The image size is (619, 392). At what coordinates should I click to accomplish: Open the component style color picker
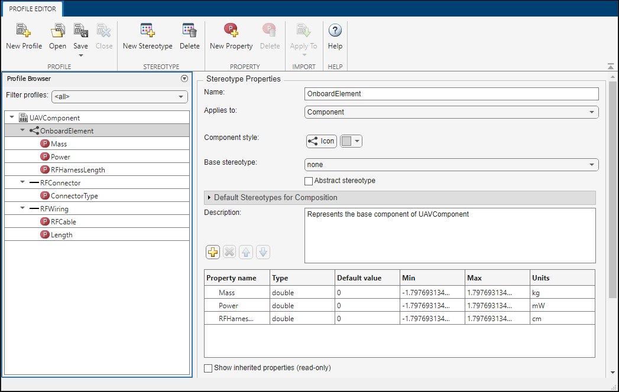pyautogui.click(x=351, y=141)
